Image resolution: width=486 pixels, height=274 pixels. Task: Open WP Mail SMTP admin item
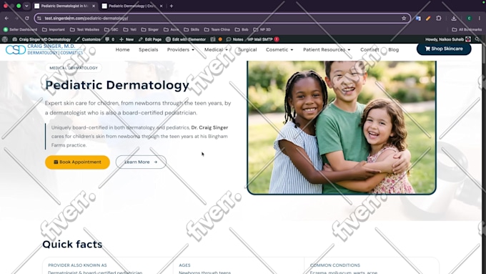coord(263,39)
